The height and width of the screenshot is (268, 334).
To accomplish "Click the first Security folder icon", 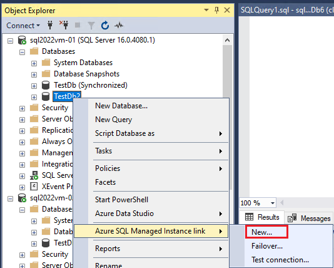I will [x=34, y=108].
